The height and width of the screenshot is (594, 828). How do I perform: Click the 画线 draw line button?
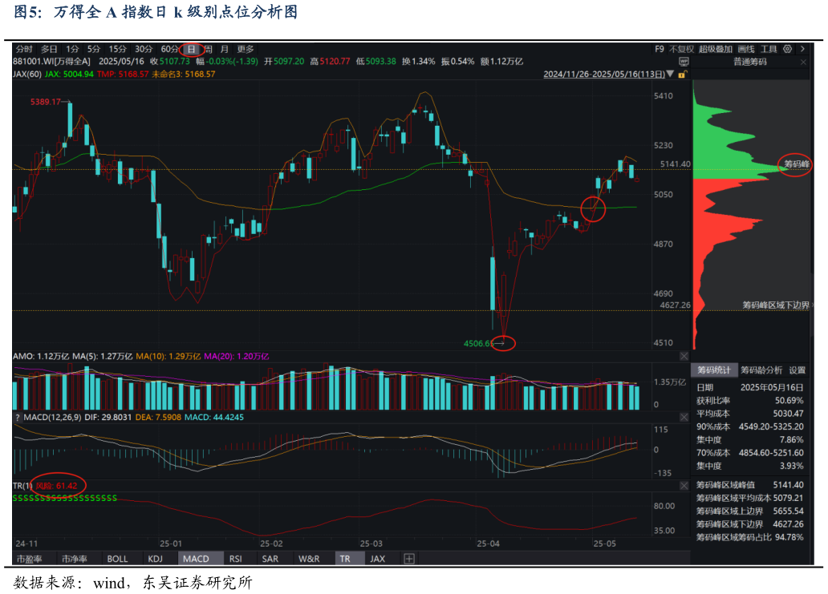click(x=746, y=49)
